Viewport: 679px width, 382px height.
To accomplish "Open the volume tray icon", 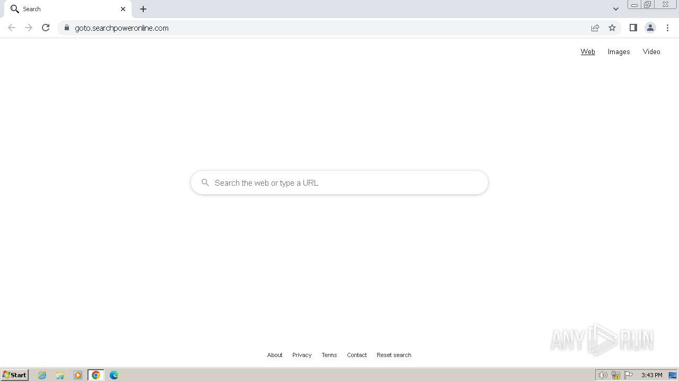I will click(x=603, y=375).
